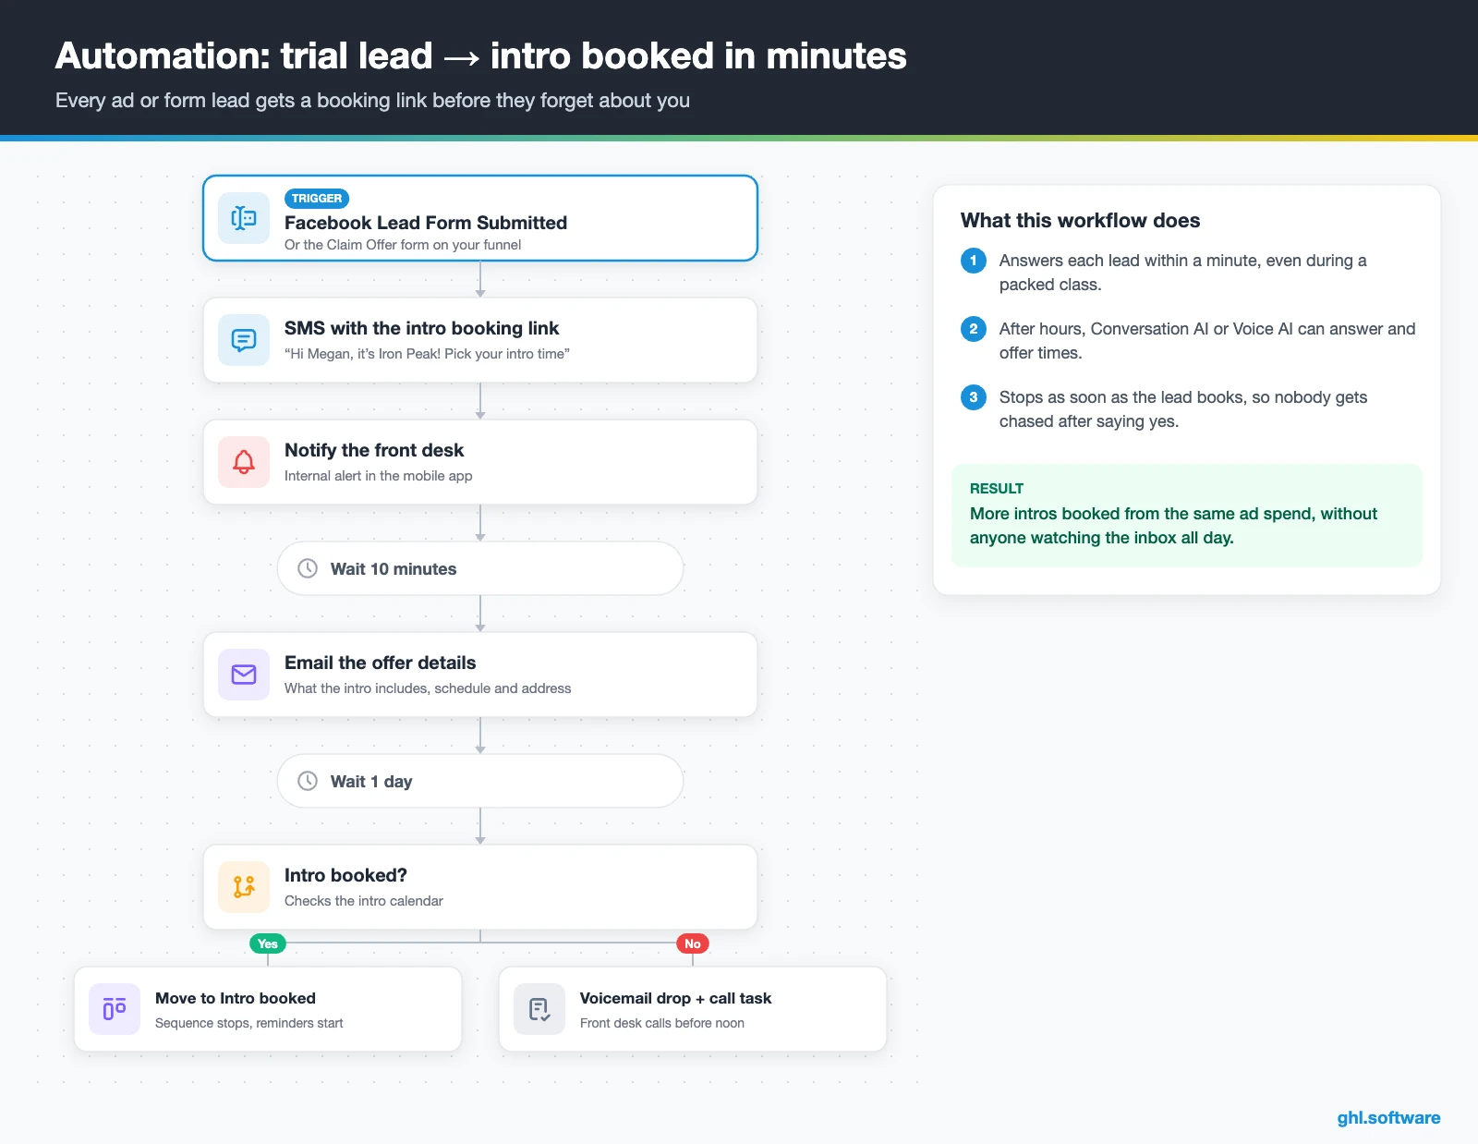
Task: Click the Sequence stops, reminders start subtitle
Action: click(x=248, y=1023)
